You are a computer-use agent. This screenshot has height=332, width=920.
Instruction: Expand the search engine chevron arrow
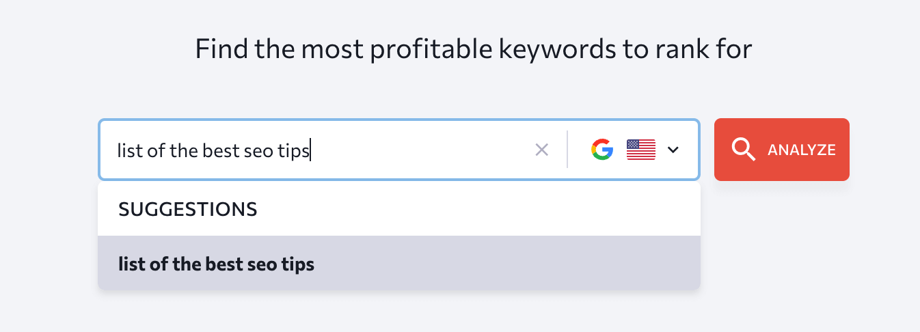pos(673,150)
